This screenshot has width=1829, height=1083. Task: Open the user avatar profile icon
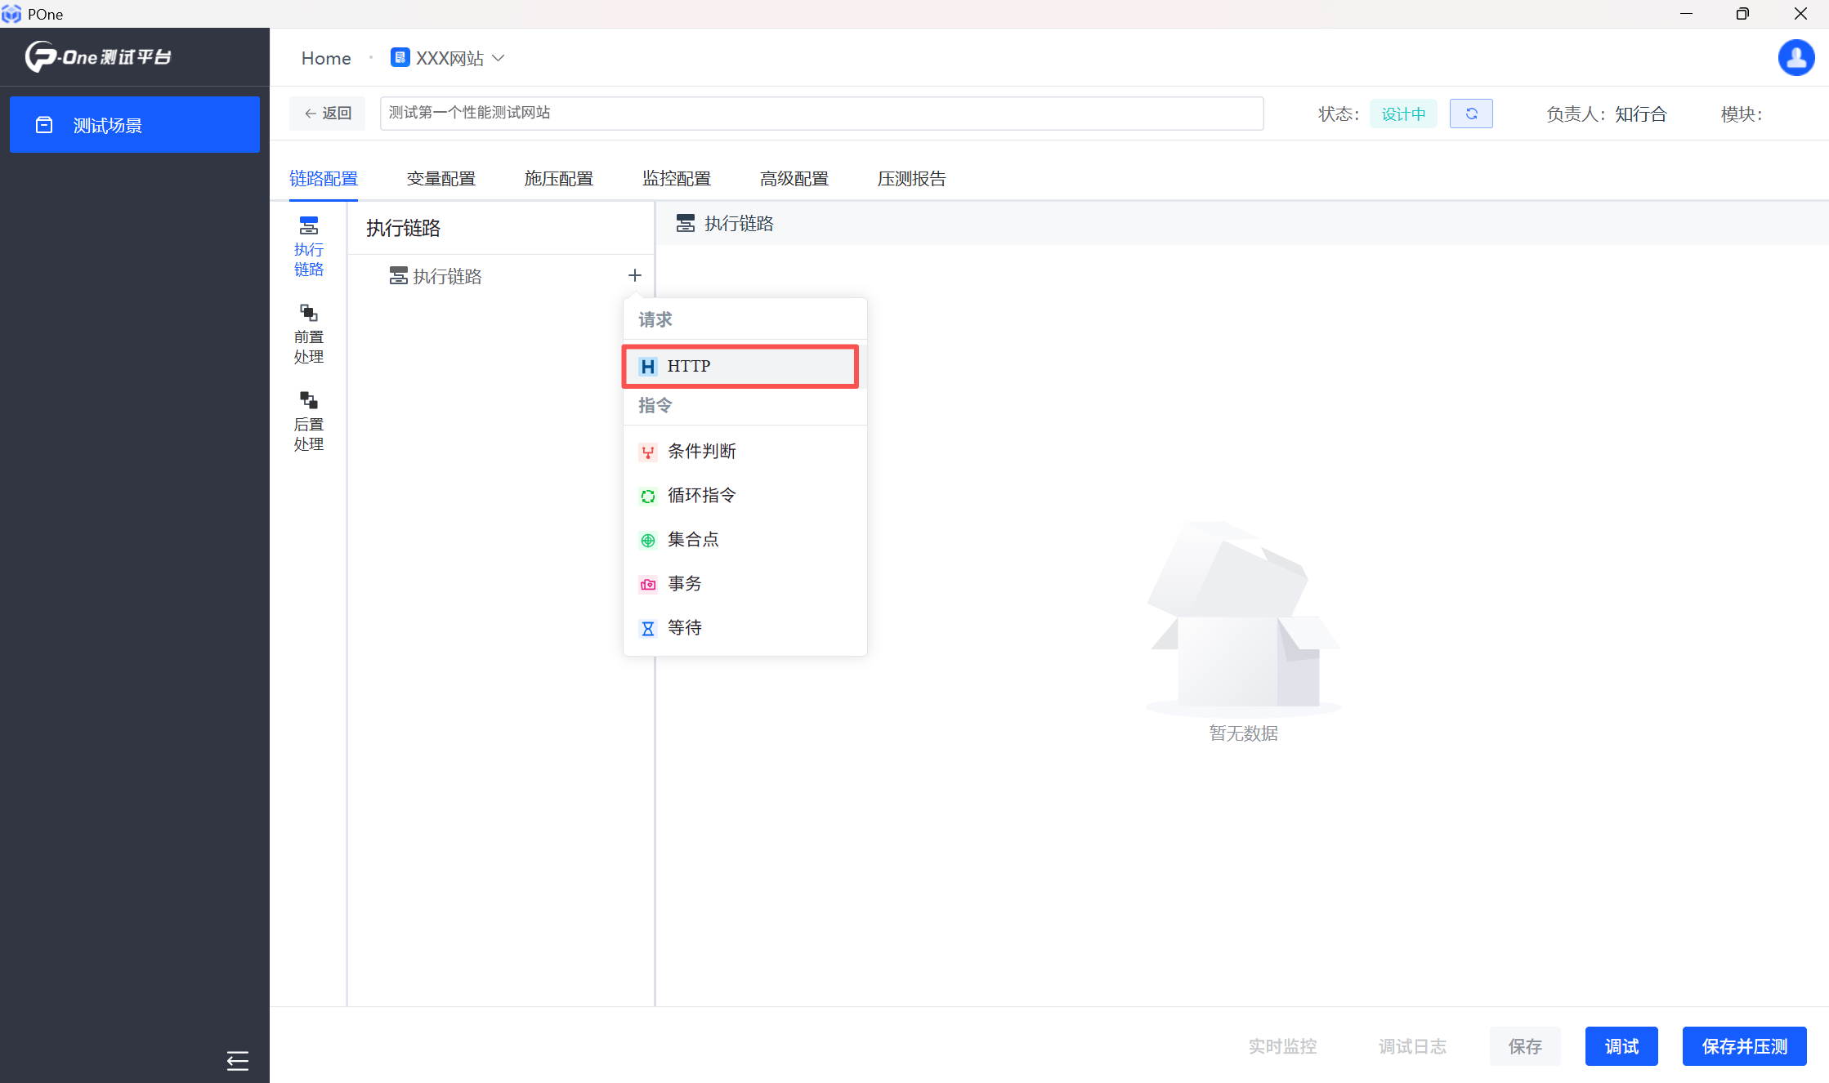(x=1795, y=58)
